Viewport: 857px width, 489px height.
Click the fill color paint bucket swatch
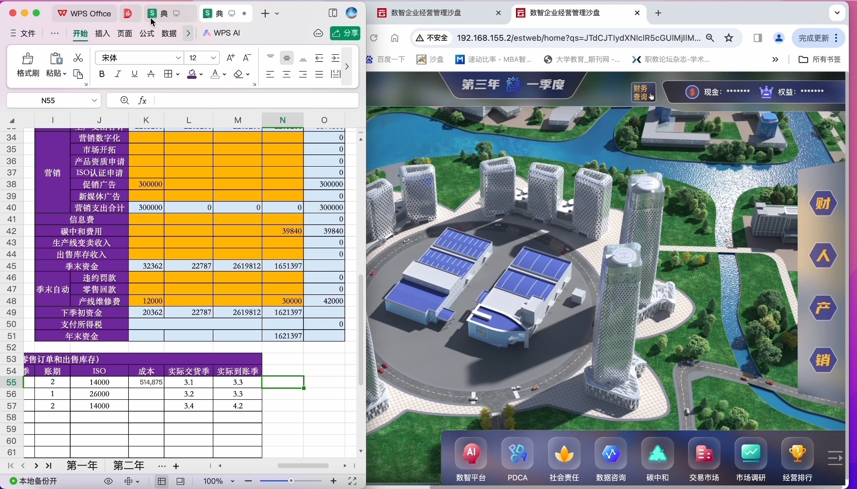192,74
